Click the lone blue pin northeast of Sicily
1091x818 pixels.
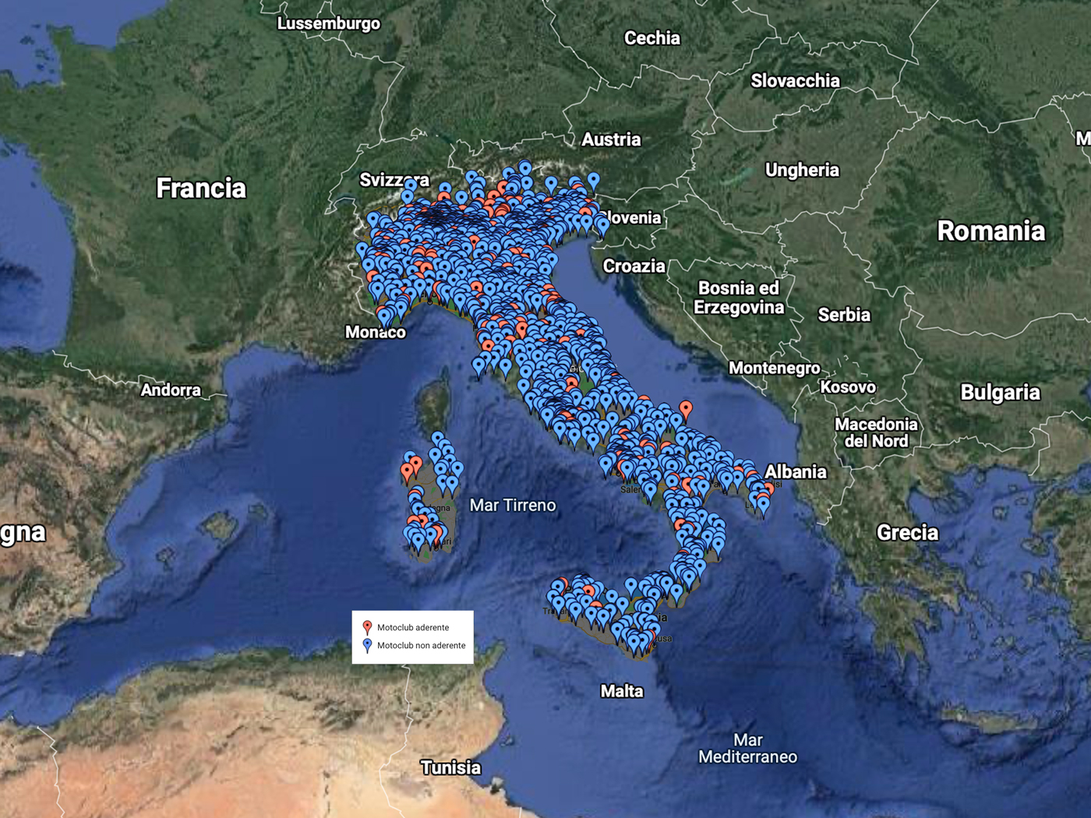(x=630, y=586)
